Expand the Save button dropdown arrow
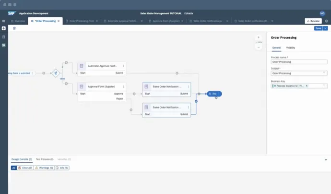Screen dimensions: 331x194 [x=326, y=28]
